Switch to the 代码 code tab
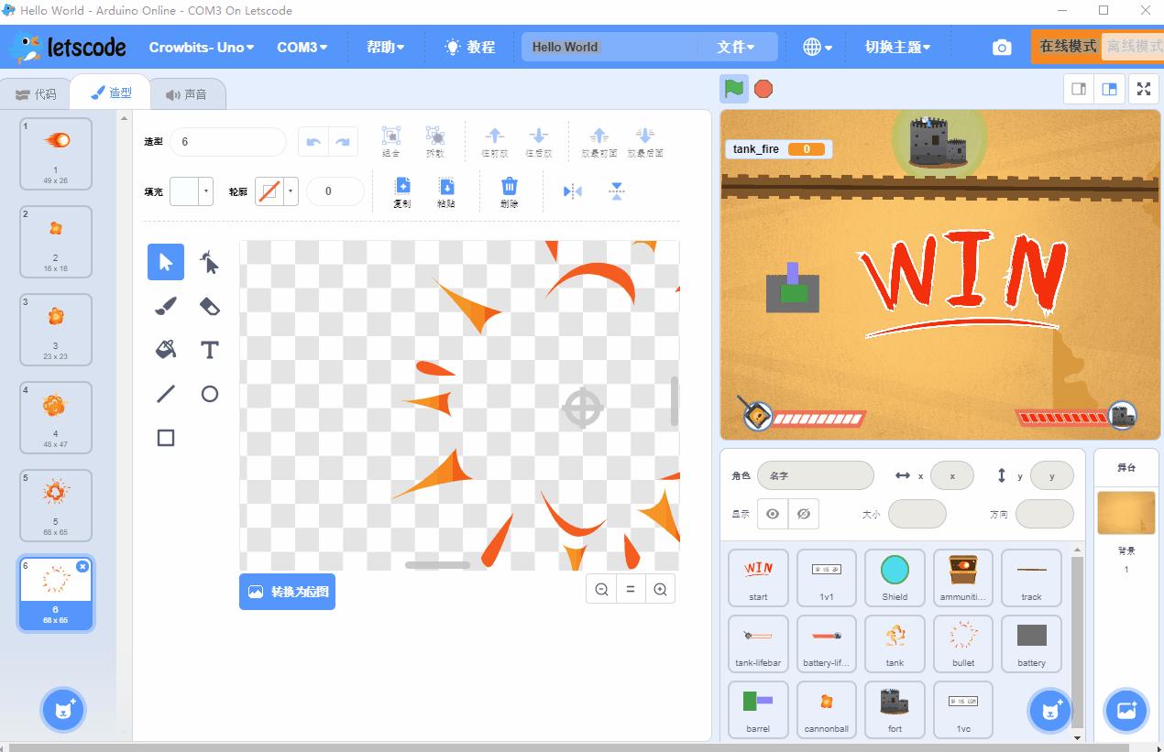 pyautogui.click(x=36, y=94)
